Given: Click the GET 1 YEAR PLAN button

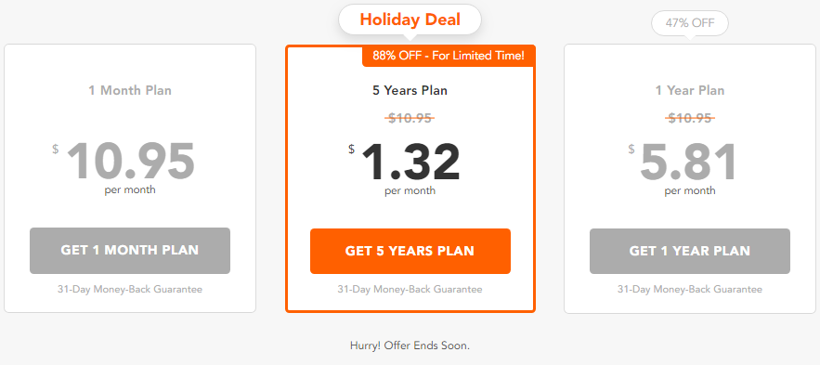Looking at the screenshot, I should (x=690, y=251).
